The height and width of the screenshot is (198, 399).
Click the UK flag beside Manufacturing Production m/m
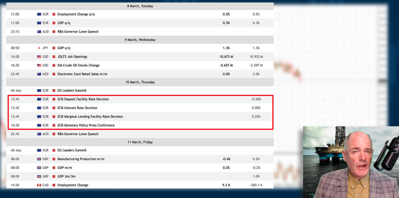point(39,159)
